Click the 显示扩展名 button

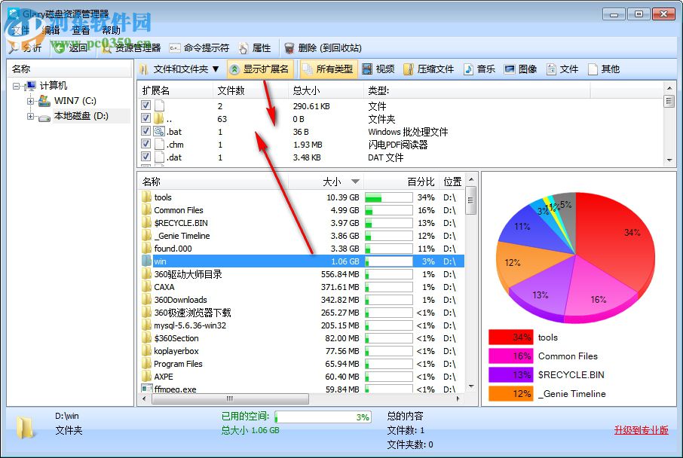click(x=260, y=69)
